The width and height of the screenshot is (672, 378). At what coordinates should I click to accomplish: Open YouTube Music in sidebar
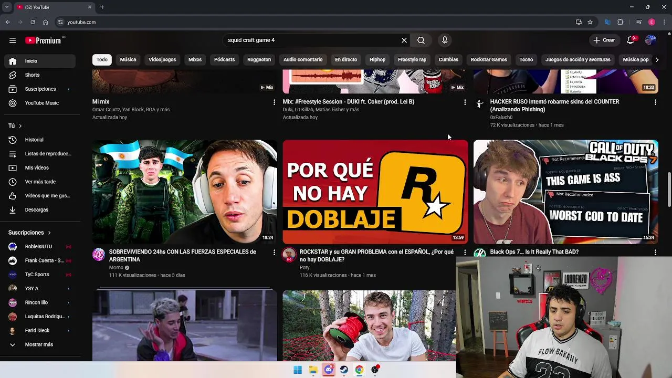tap(39, 103)
